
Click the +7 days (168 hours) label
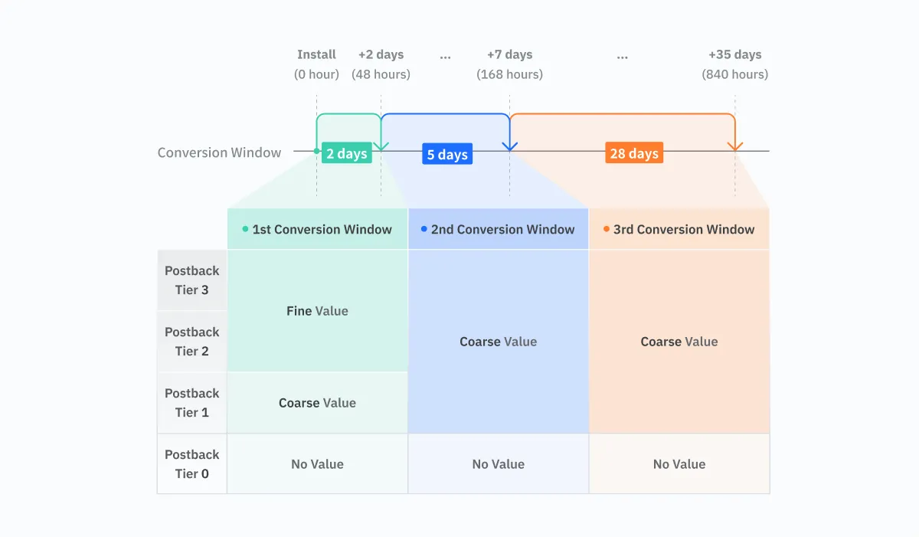509,64
